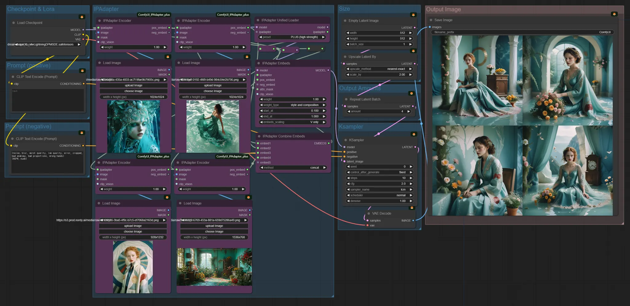630x306 pixels.
Task: Click the fox badge icon above KSampler node
Action: (x=414, y=134)
